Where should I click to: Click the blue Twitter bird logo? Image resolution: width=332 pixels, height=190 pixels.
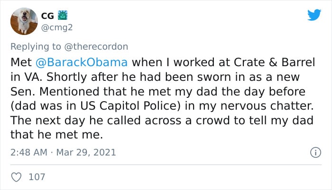coord(314,15)
